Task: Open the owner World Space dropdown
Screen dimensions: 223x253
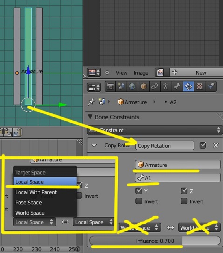Action: point(199,228)
